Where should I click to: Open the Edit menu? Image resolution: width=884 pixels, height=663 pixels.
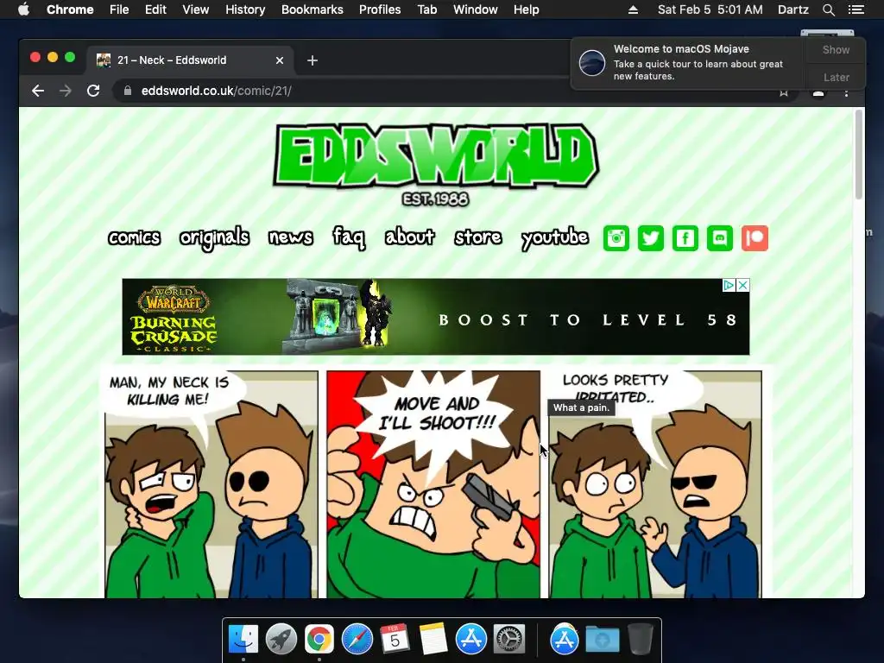point(155,9)
